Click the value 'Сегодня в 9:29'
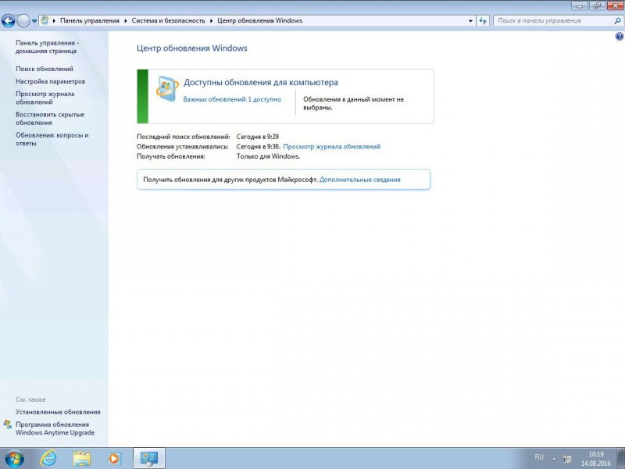The width and height of the screenshot is (625, 469). 258,137
